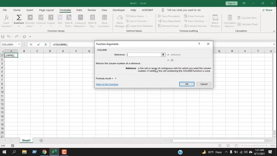Select the Select All corner button
Screen dimensions: 277x156
click(x=2, y=51)
